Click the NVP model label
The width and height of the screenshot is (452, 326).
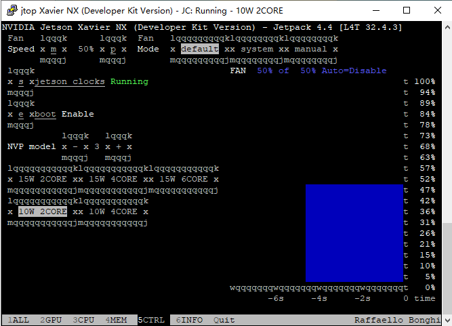point(32,146)
